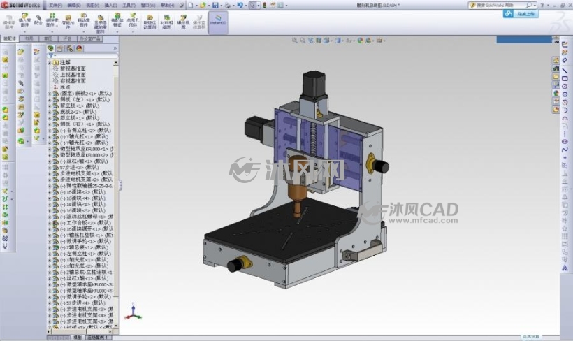Expand the 后立板<1> tree node

50,118
